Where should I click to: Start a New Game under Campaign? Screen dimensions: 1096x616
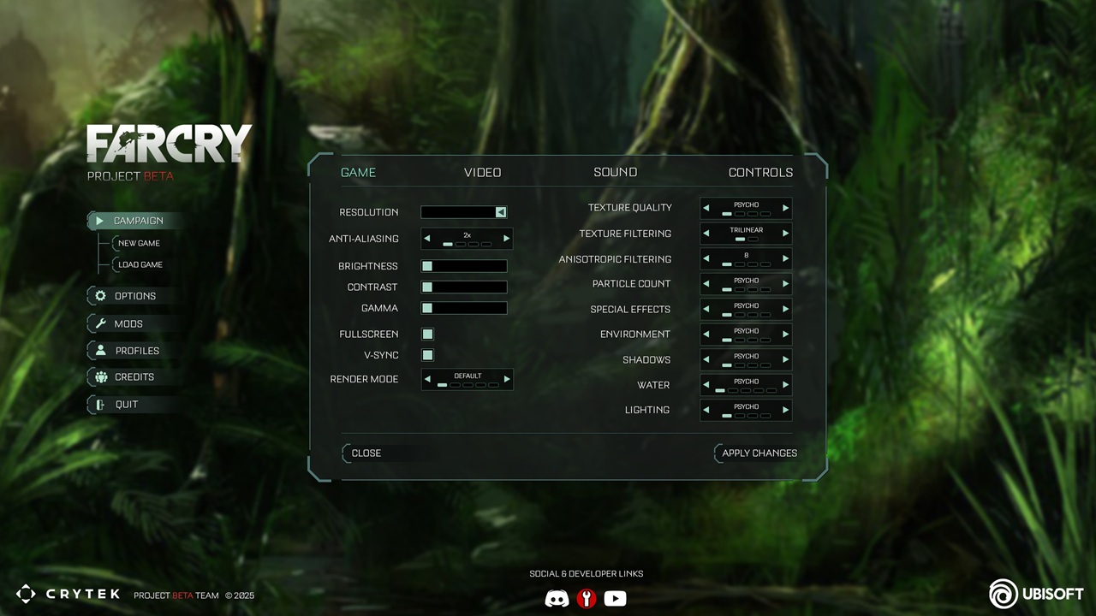[x=139, y=243]
